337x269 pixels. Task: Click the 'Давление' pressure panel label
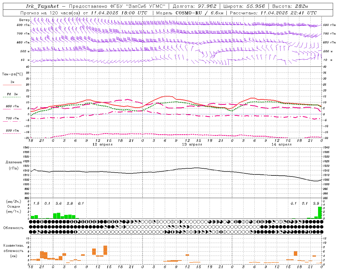[14, 162]
